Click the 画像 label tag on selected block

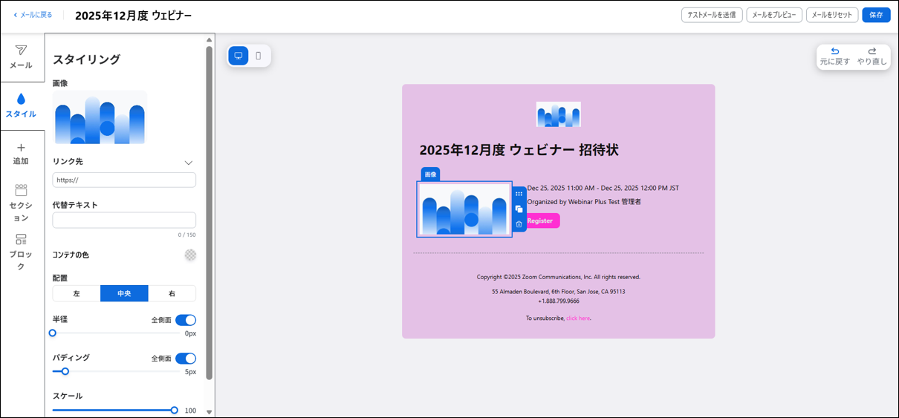(x=430, y=174)
